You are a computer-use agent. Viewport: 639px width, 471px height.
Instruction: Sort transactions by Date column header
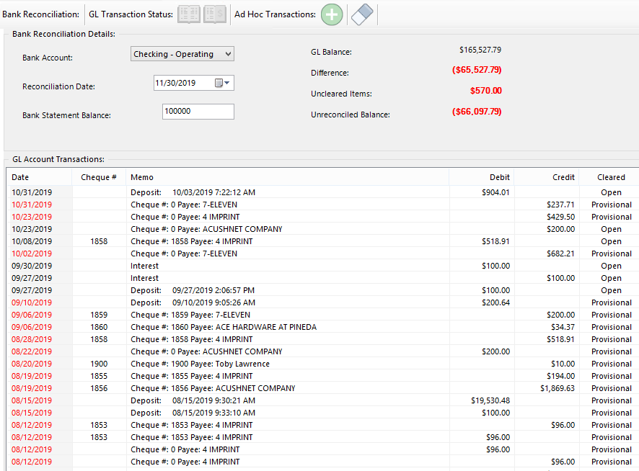(x=21, y=177)
